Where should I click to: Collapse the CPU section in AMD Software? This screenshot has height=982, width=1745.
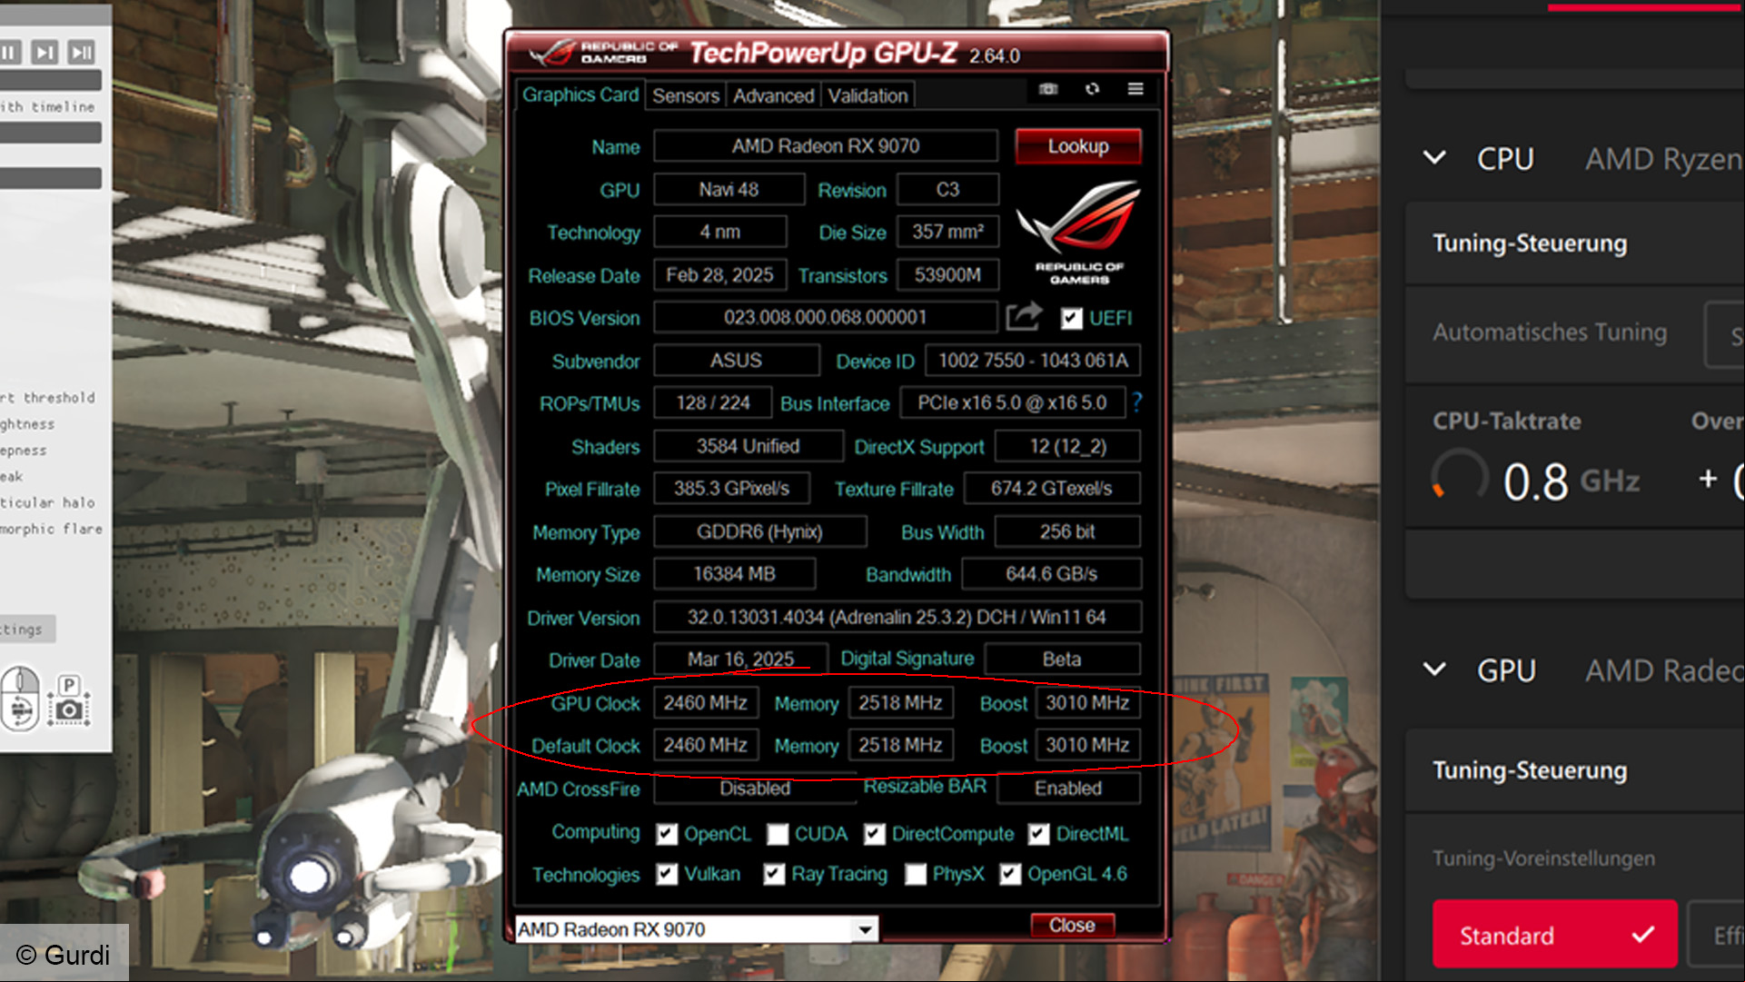pos(1434,158)
